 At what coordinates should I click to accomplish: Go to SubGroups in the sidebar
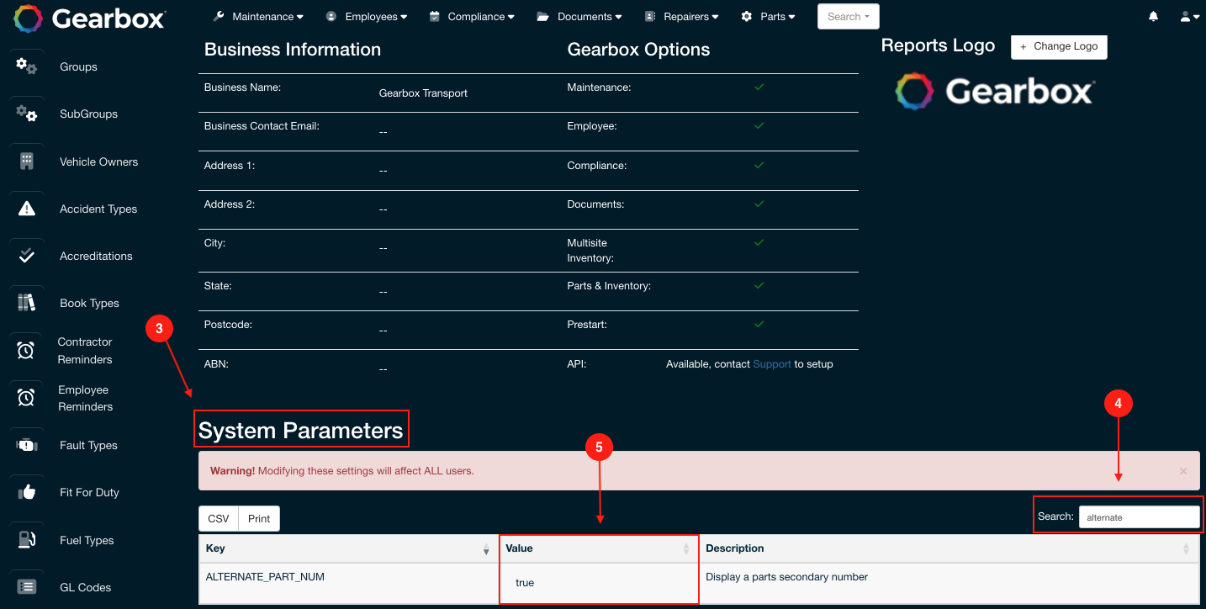click(x=88, y=114)
